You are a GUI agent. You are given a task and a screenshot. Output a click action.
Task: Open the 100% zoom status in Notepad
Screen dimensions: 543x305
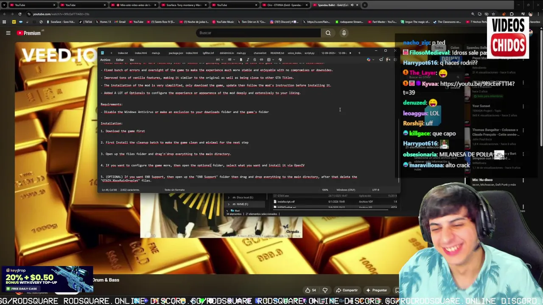tap(325, 190)
